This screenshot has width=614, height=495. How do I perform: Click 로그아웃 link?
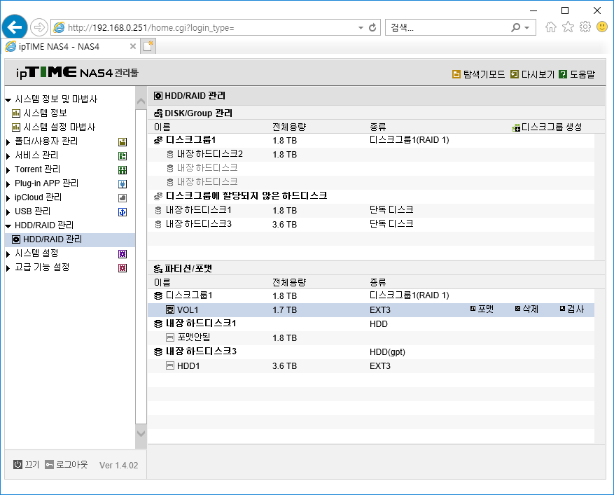click(71, 465)
